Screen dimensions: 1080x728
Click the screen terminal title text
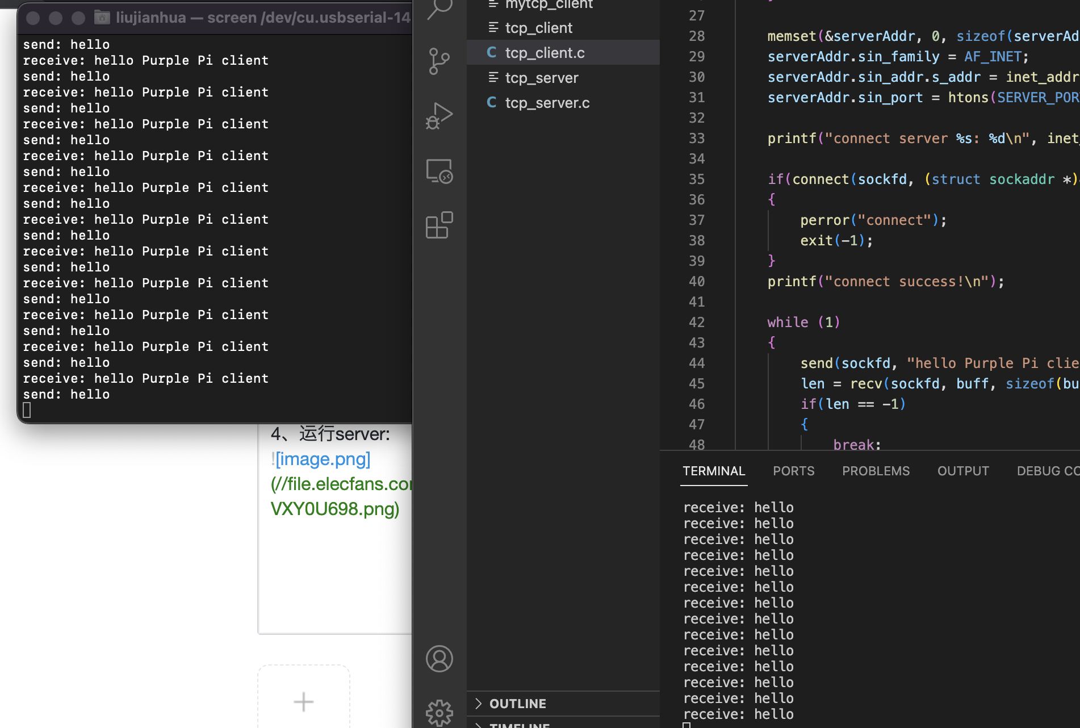tap(263, 18)
